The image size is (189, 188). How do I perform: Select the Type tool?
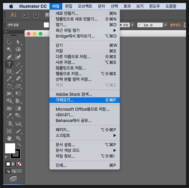click(9, 64)
